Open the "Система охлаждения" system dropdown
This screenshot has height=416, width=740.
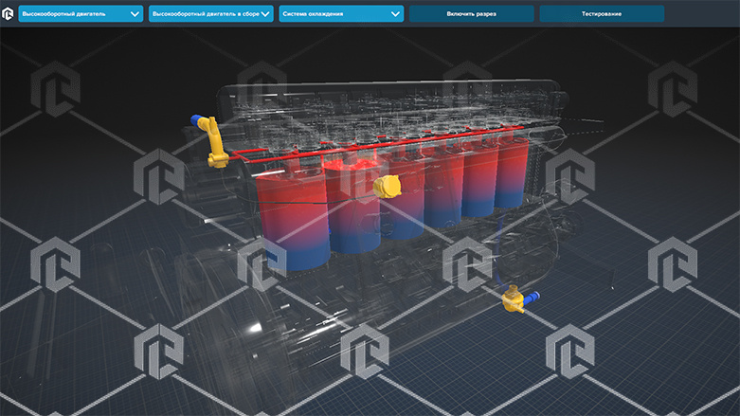coord(341,14)
